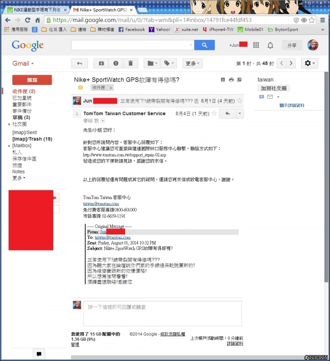The image size is (330, 361).
Task: Open the Apps bookmarks shortcut
Action: [16, 29]
